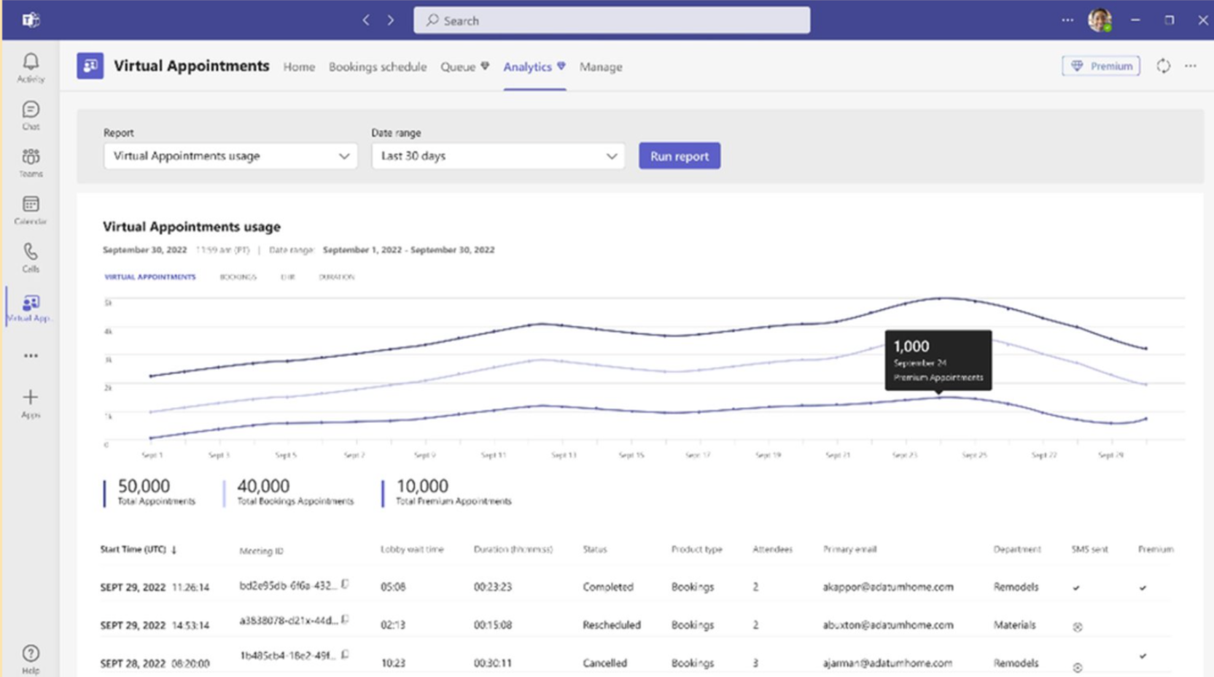This screenshot has height=677, width=1214.
Task: Open the Activity feed in sidebar
Action: tap(31, 68)
